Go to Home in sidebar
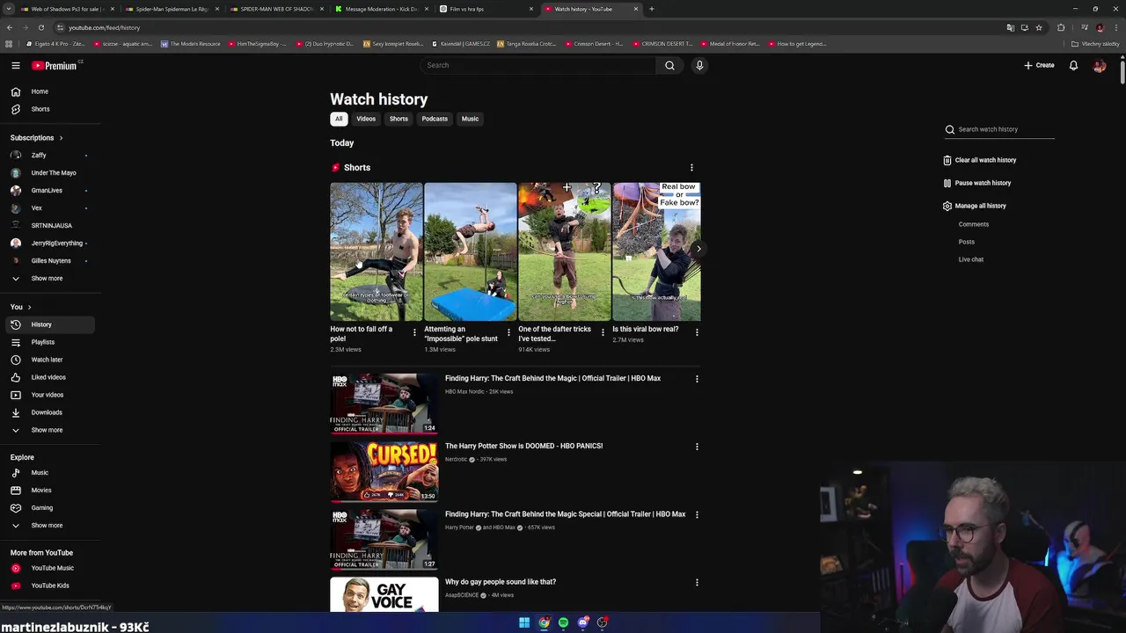The image size is (1126, 633). (x=48, y=91)
